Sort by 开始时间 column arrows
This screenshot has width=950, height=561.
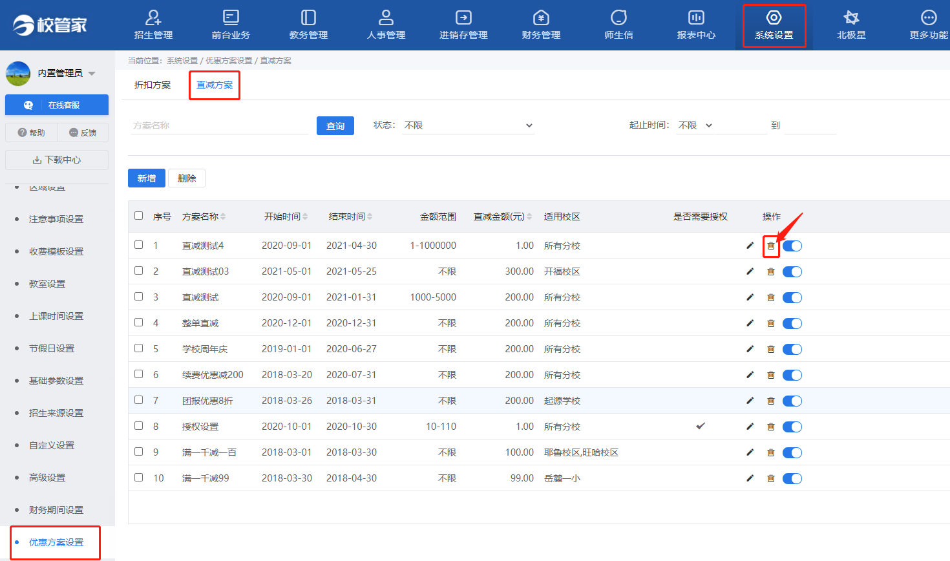(x=305, y=217)
